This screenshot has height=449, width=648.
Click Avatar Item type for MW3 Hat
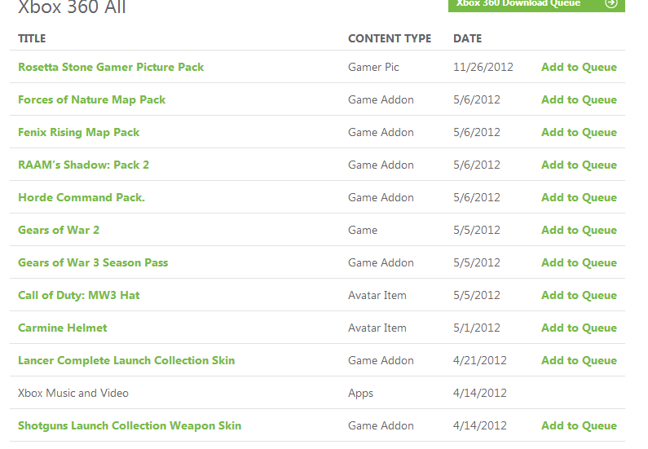[377, 295]
